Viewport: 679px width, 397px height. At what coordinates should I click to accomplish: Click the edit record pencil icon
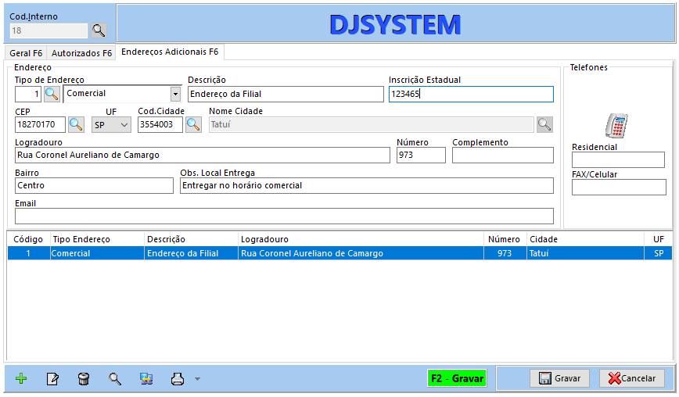[52, 379]
